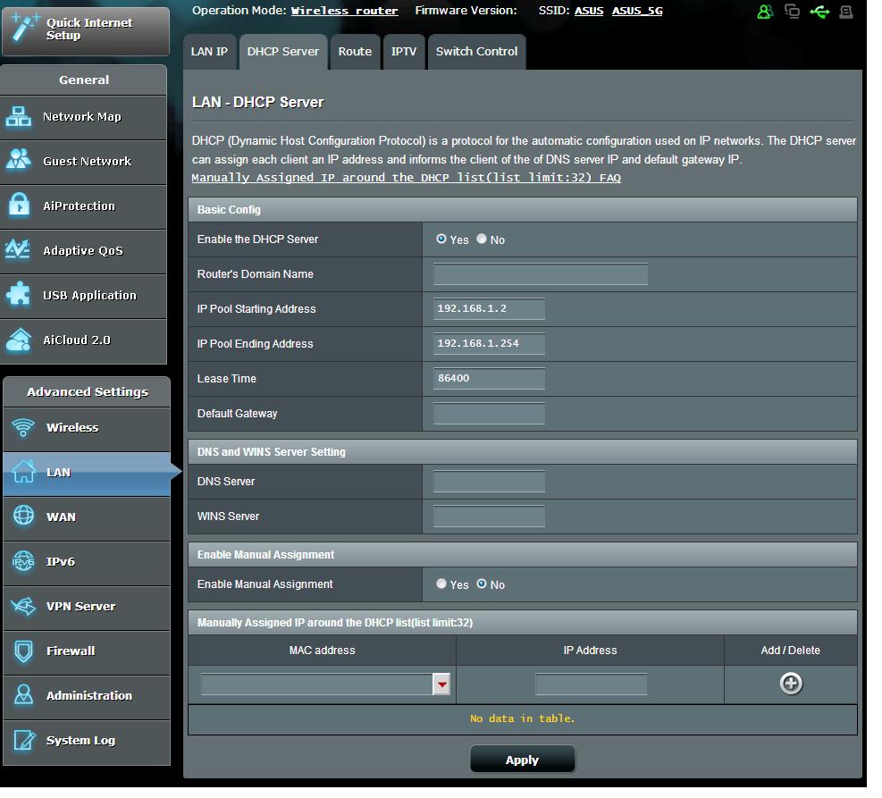Image resolution: width=882 pixels, height=798 pixels.
Task: Open the Adaptive QoS menu item
Action: click(84, 251)
